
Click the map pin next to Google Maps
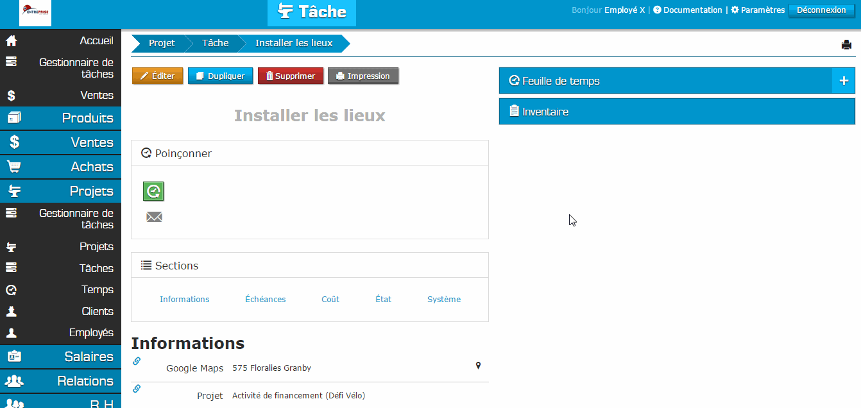(x=477, y=365)
